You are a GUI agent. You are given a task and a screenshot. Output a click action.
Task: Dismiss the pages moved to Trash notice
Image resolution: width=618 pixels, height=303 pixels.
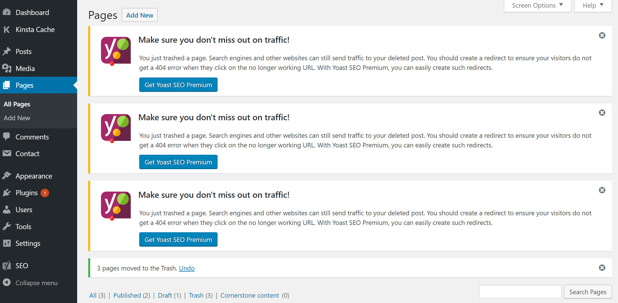602,268
